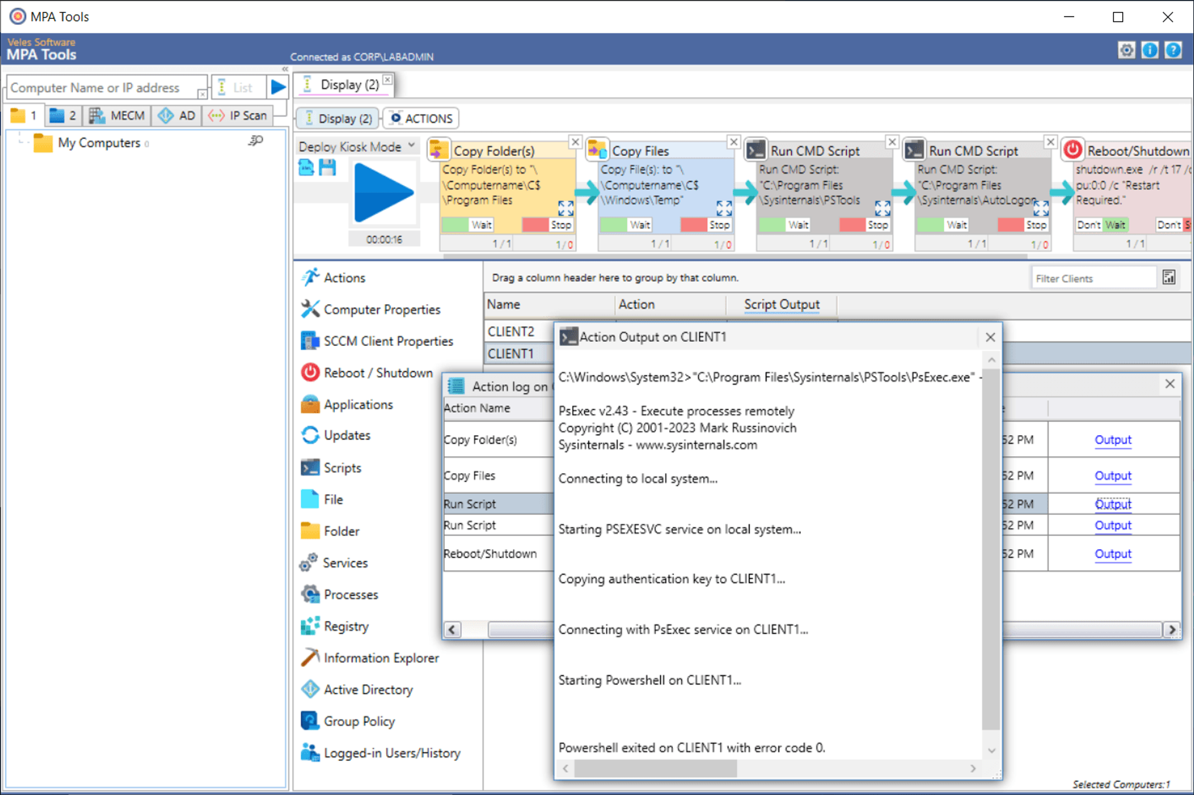Open the ACTIONS tab
1194x795 pixels.
[421, 118]
